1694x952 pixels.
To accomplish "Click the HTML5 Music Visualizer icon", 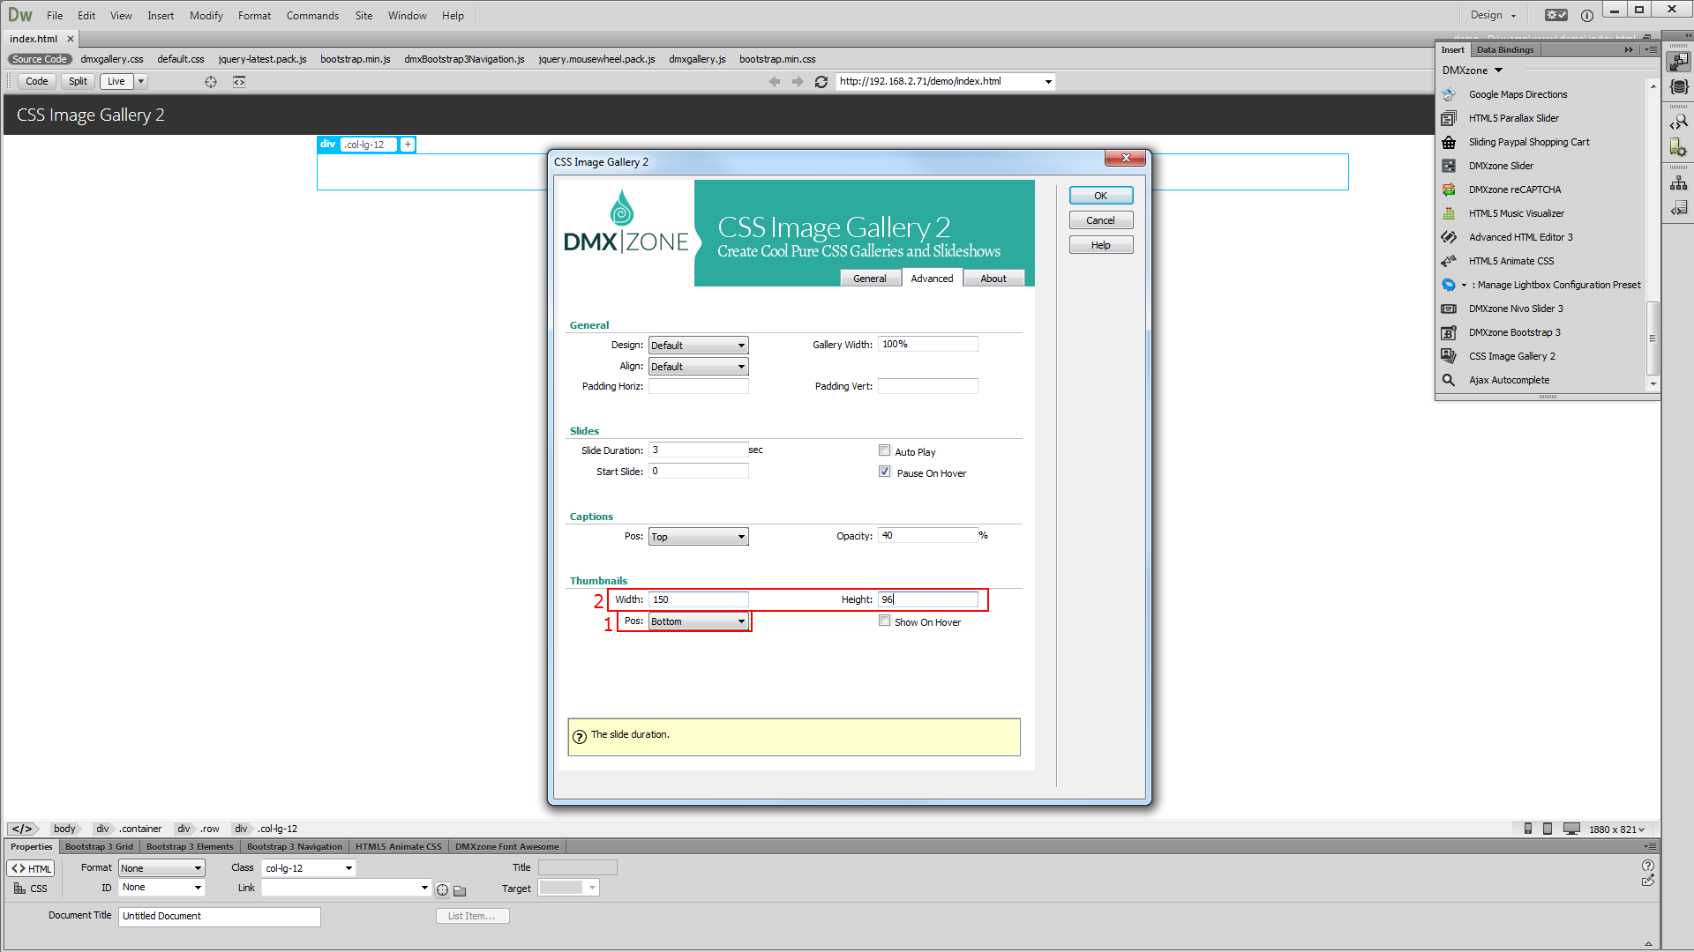I will [1449, 213].
